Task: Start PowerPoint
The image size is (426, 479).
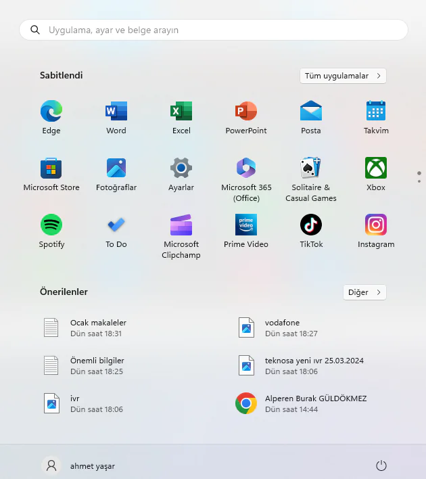Action: pyautogui.click(x=246, y=117)
